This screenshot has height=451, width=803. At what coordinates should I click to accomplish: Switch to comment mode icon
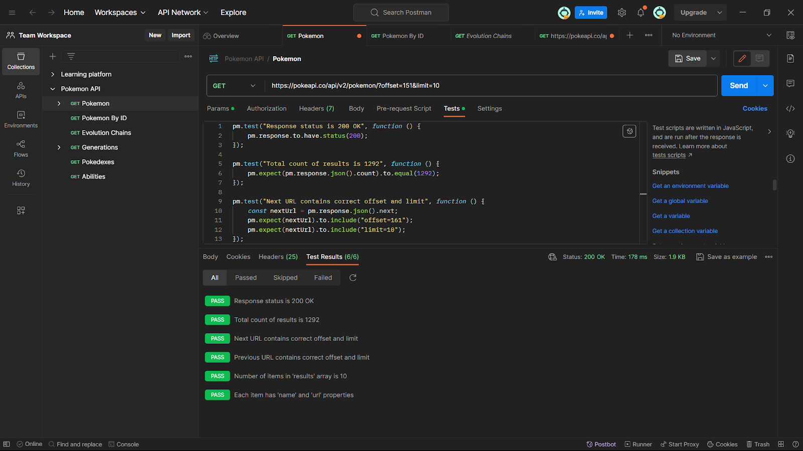pyautogui.click(x=760, y=59)
